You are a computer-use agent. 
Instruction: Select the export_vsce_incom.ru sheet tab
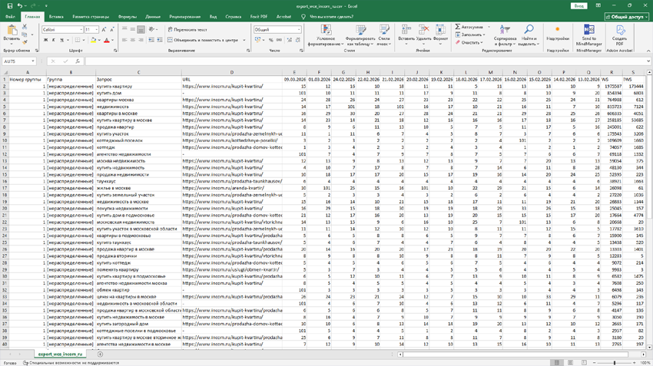tap(61, 354)
